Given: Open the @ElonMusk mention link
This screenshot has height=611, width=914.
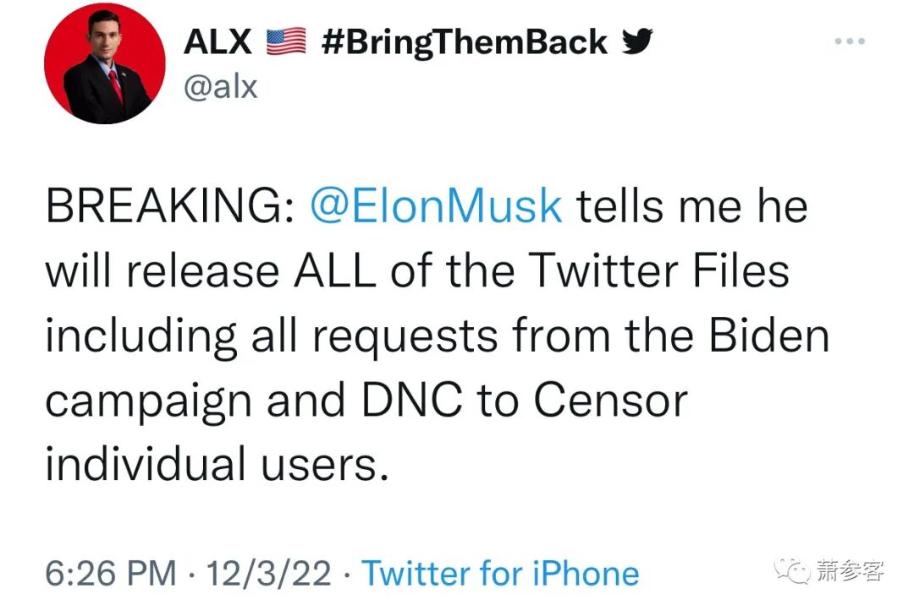Looking at the screenshot, I should tap(437, 208).
